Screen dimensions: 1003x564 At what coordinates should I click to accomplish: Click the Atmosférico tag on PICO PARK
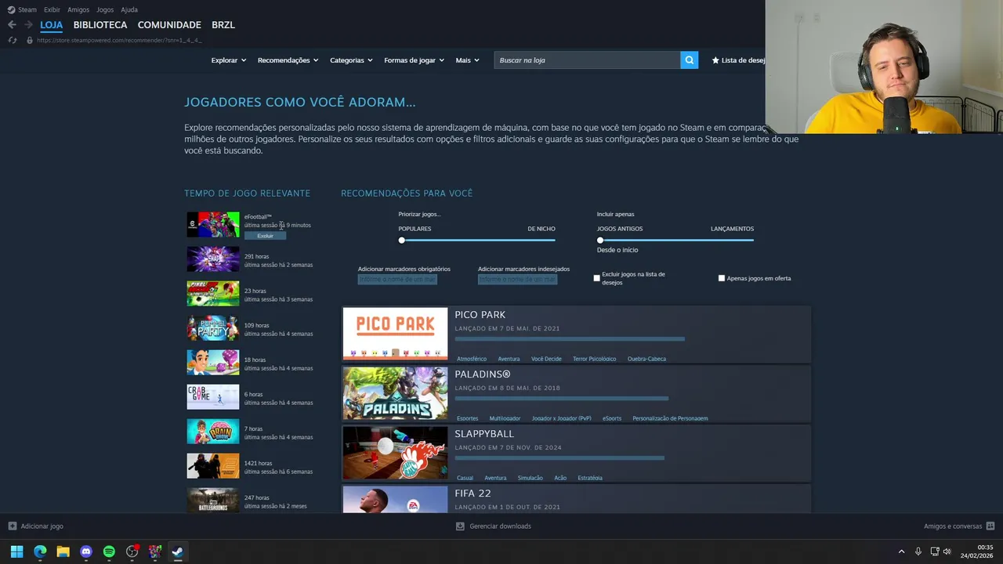[472, 359]
